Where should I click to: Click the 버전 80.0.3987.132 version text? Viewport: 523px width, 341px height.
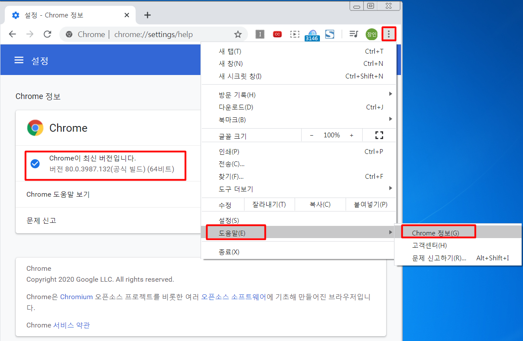click(112, 169)
